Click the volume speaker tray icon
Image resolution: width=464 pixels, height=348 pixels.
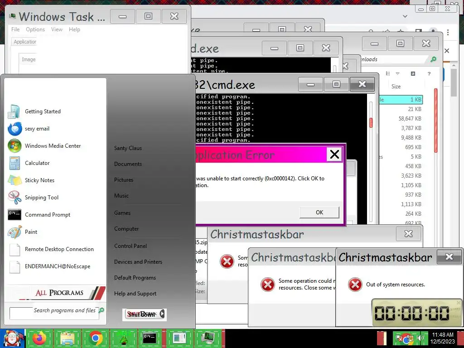(420, 338)
